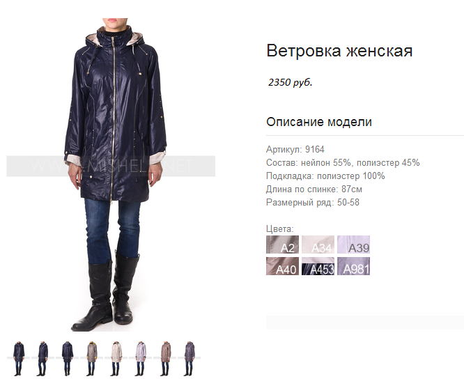Open the gray jacket with yellow hood thumbnail

(x=92, y=359)
